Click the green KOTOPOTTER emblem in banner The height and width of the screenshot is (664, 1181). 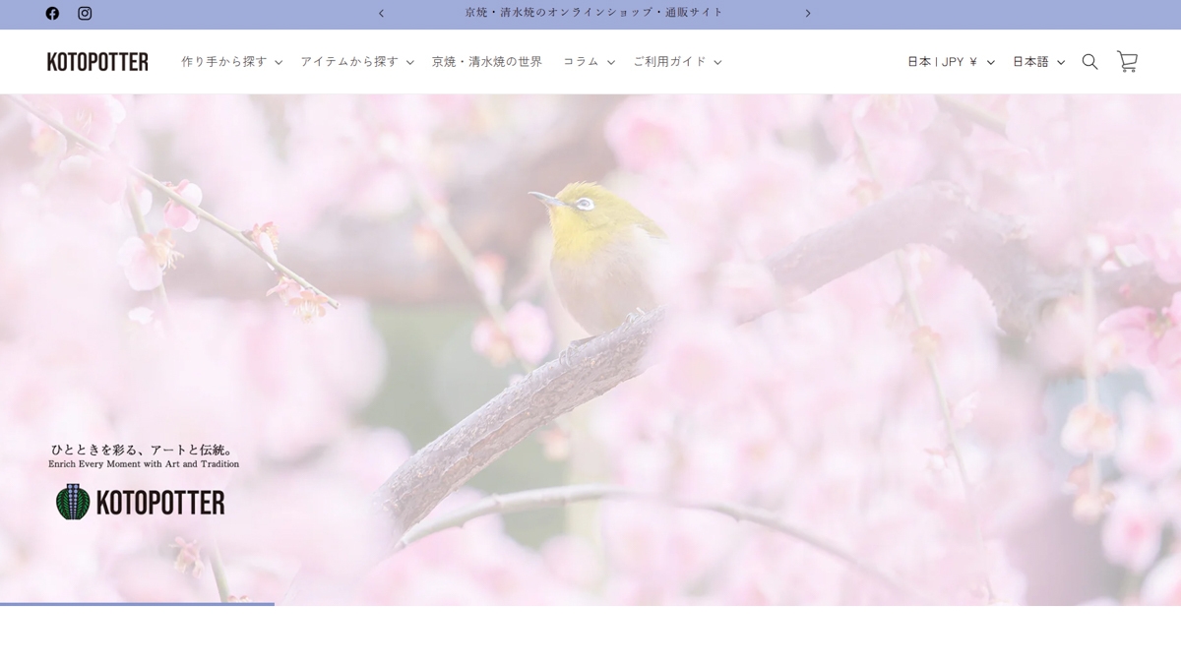click(x=73, y=502)
